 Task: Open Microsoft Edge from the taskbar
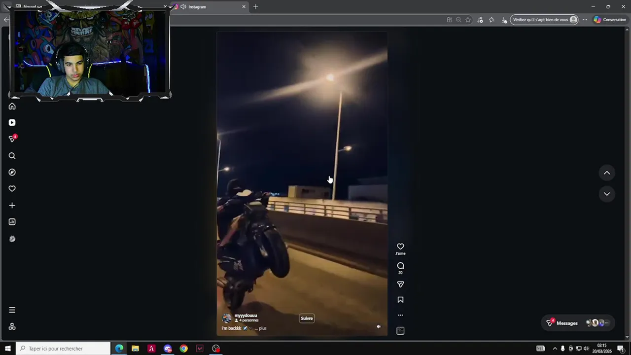pos(119,349)
